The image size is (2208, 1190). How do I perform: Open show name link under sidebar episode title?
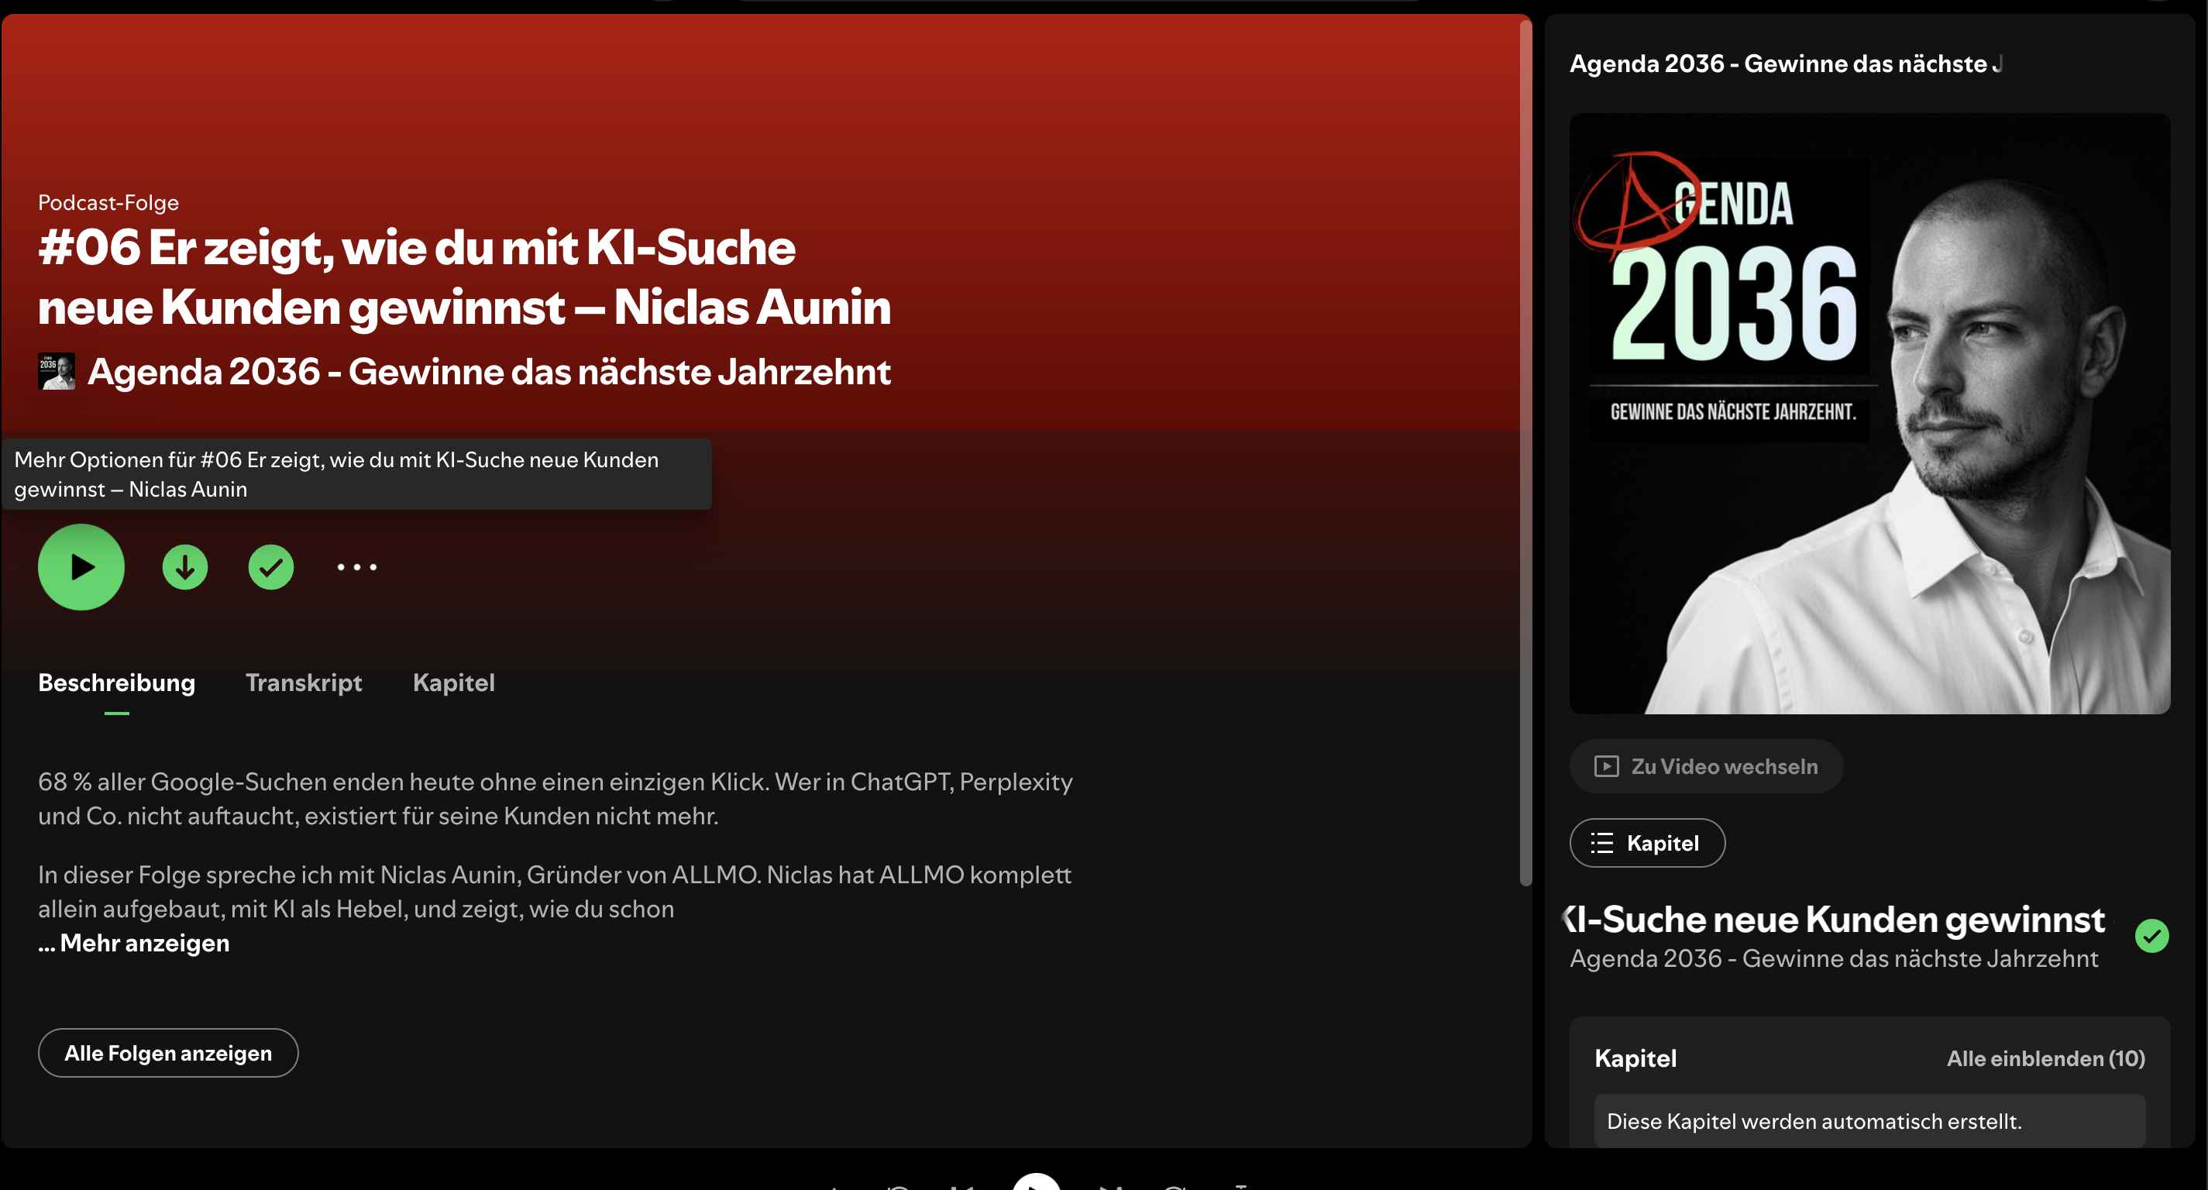[x=1834, y=958]
